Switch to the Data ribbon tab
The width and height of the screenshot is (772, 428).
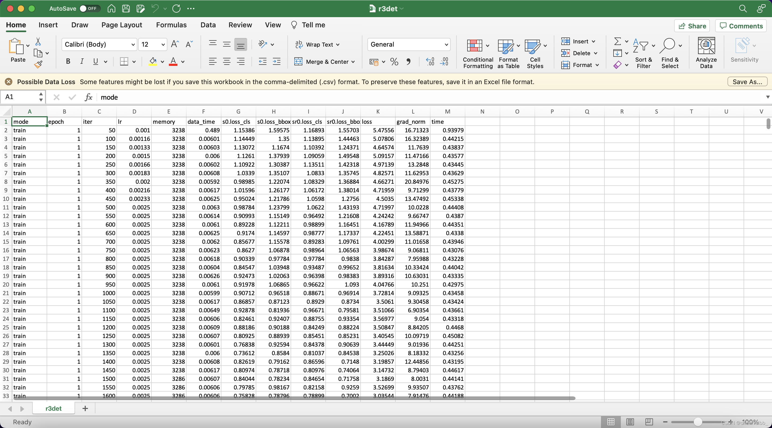click(x=208, y=25)
